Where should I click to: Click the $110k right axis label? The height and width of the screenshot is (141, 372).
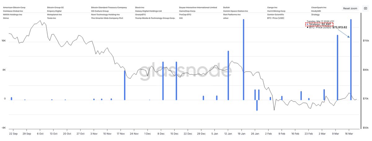pyautogui.click(x=365, y=41)
